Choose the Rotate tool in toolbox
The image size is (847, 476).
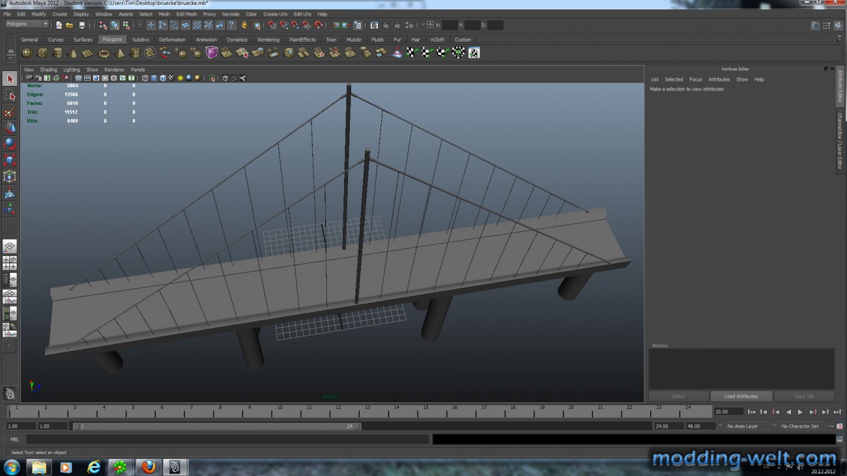tap(10, 144)
